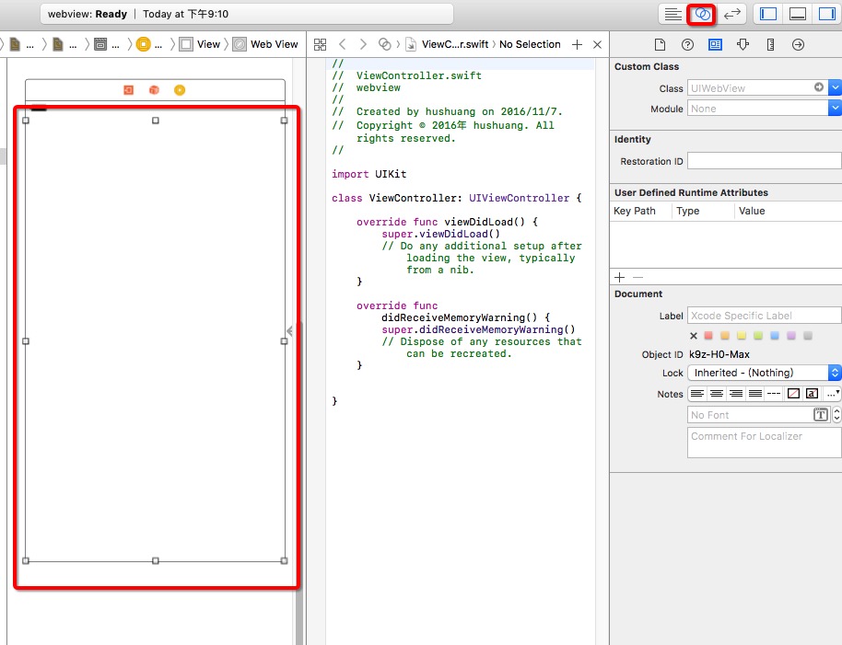Image resolution: width=842 pixels, height=645 pixels.
Task: Open the font picker T button
Action: 821,414
